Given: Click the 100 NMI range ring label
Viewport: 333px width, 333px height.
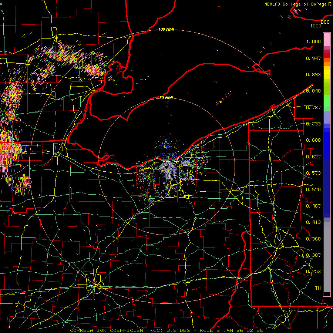Looking at the screenshot, I should coord(166,29).
